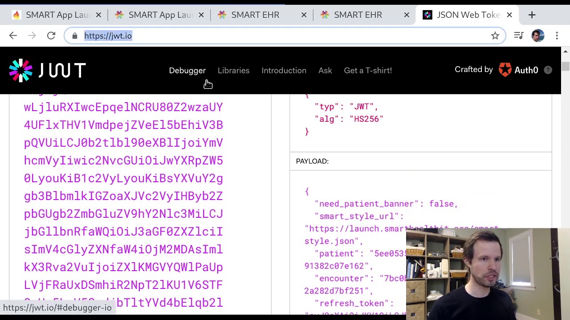Close the first SMART App Launcher tab
The image size is (570, 320).
[x=98, y=15]
